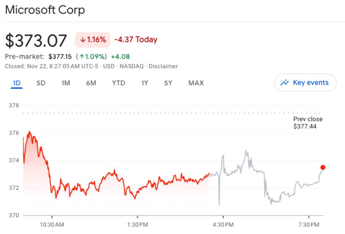Open the 6M chart view
Screen dimensions: 345x234
click(92, 82)
